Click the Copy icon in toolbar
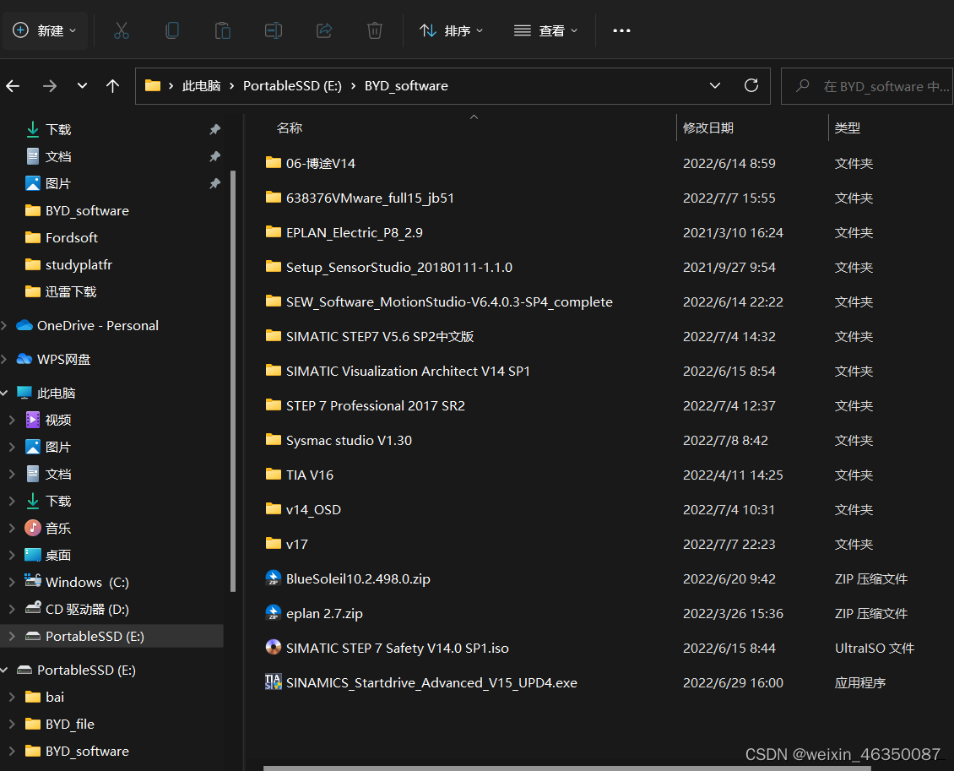The width and height of the screenshot is (954, 771). point(172,30)
